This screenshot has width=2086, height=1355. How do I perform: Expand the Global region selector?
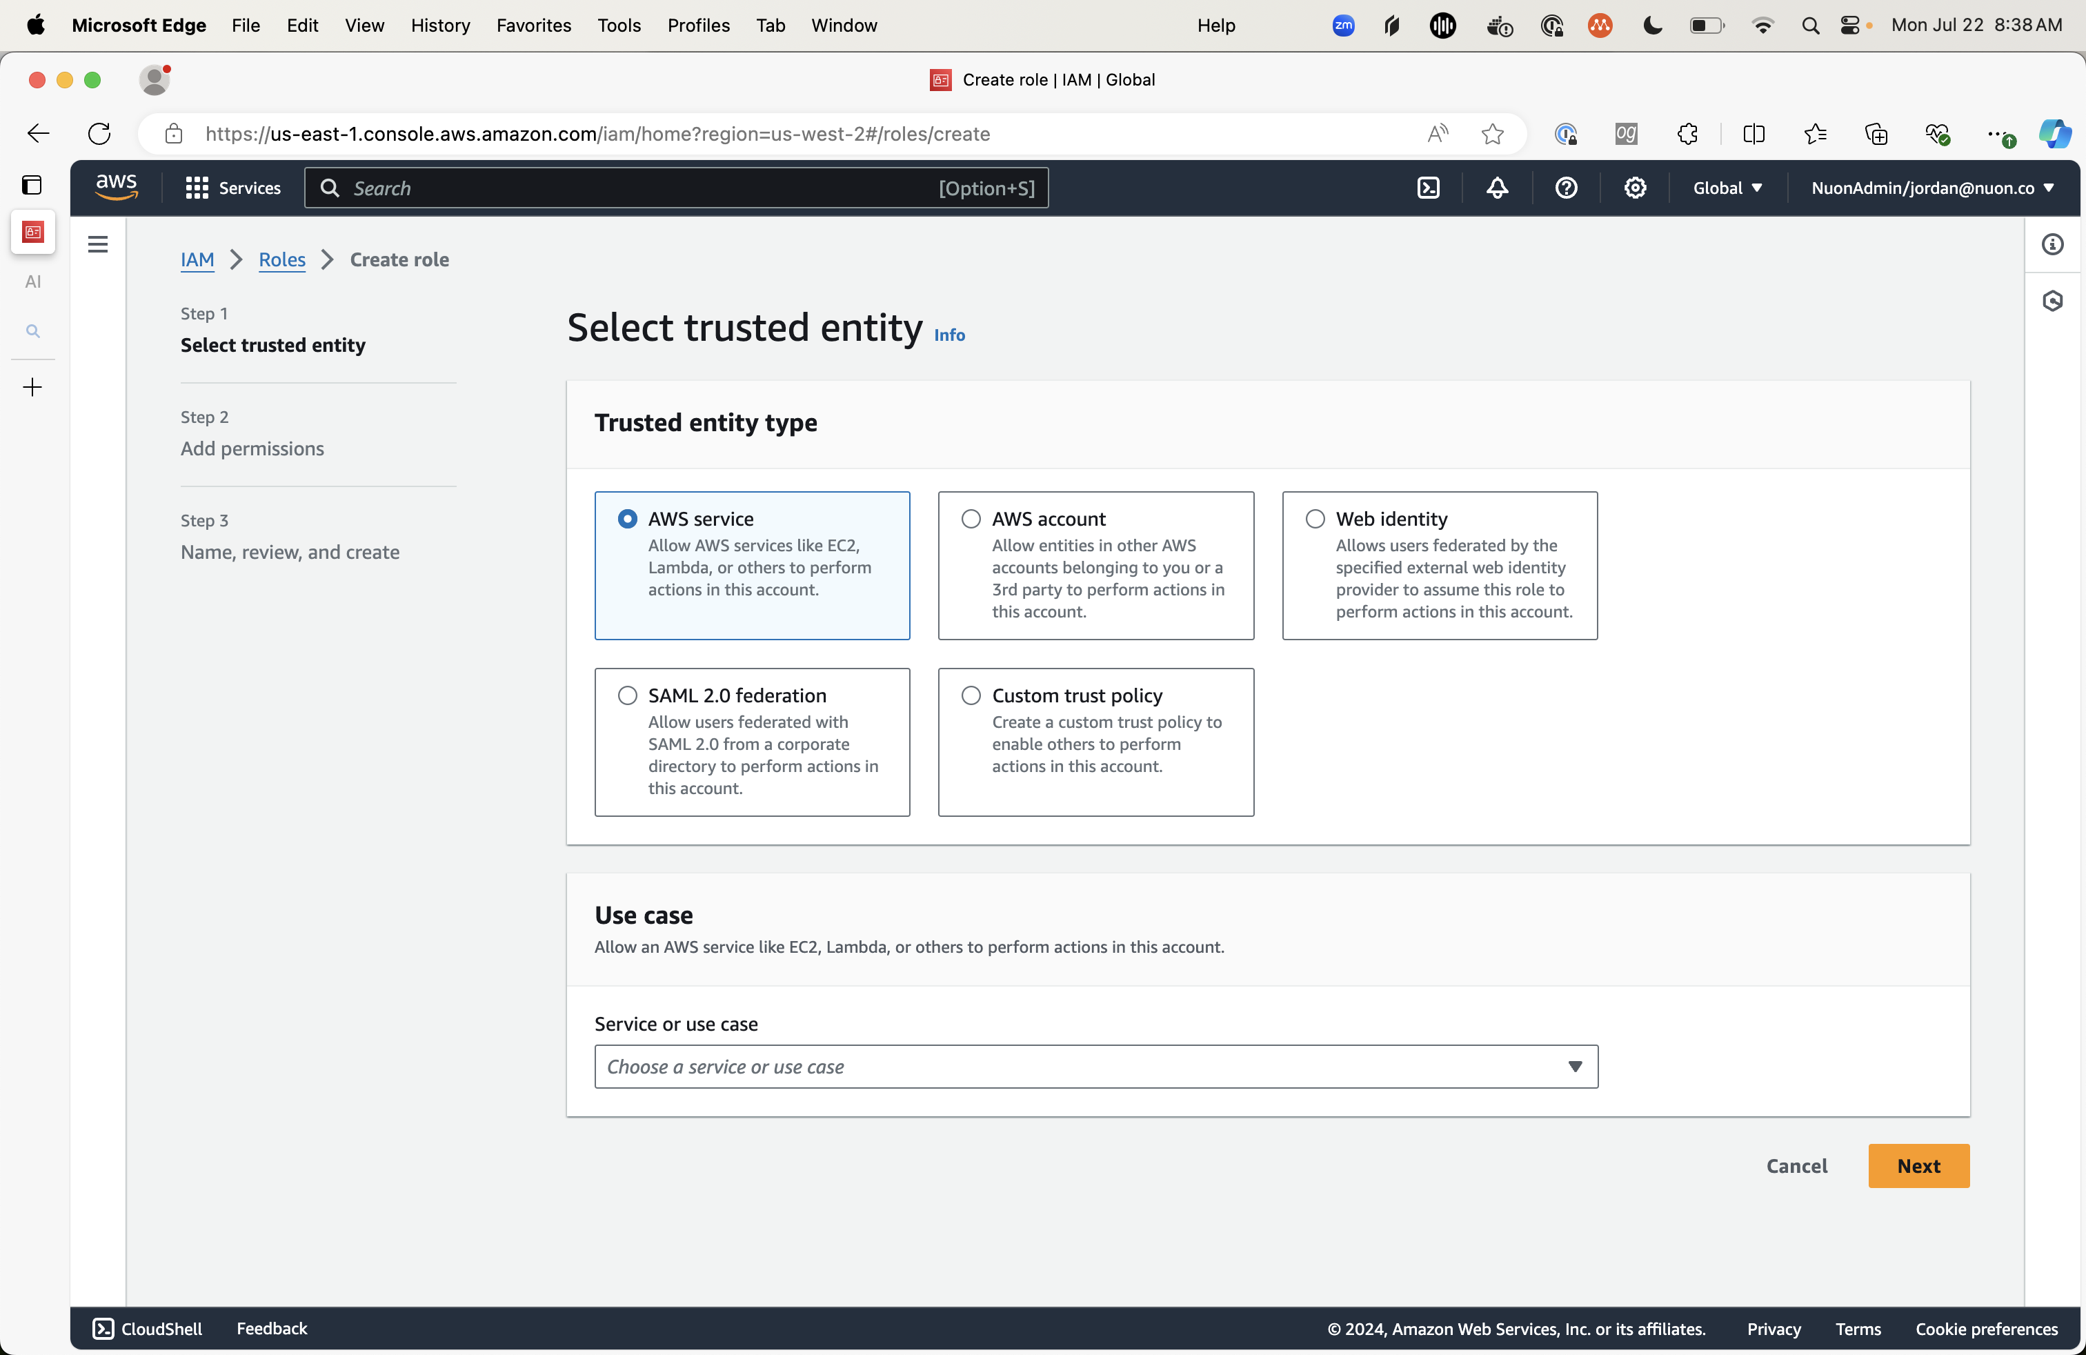pos(1727,188)
